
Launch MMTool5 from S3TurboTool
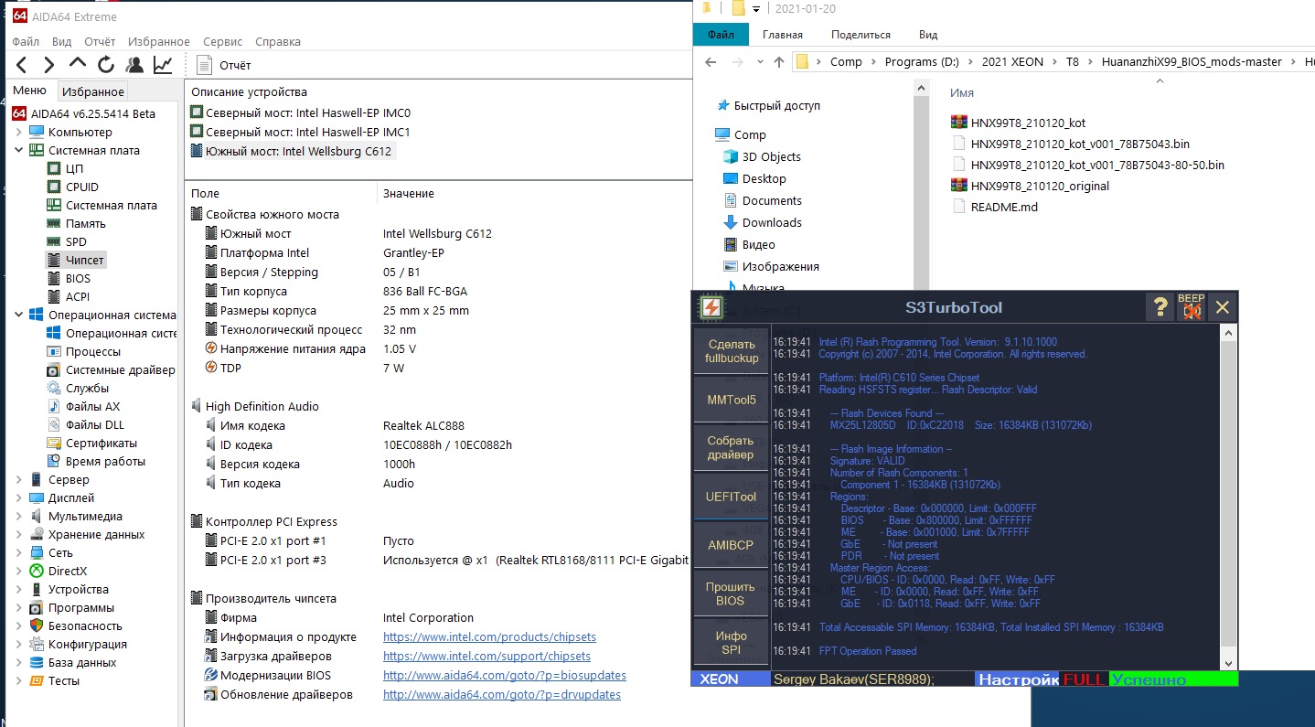pos(731,400)
